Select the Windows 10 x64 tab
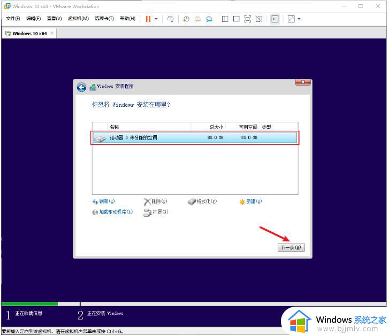This screenshot has width=389, height=336. (29, 34)
